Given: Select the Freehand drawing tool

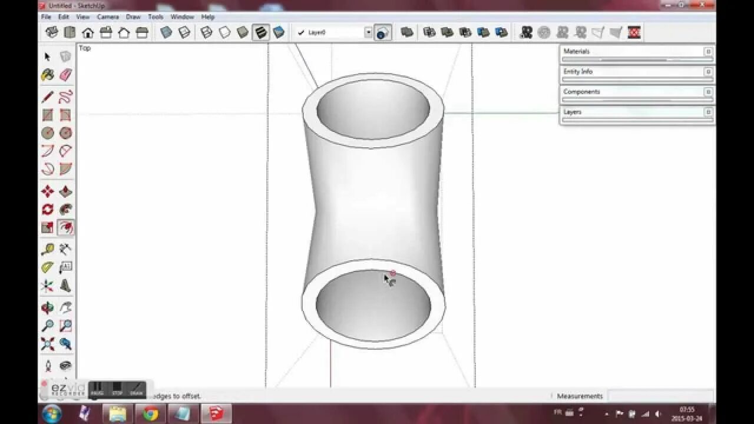Looking at the screenshot, I should pos(65,97).
